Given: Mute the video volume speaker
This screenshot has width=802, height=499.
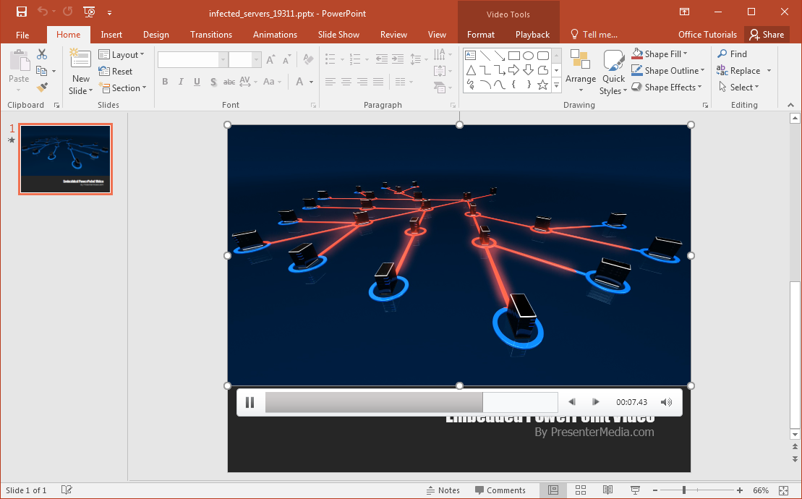Looking at the screenshot, I should click(x=666, y=402).
